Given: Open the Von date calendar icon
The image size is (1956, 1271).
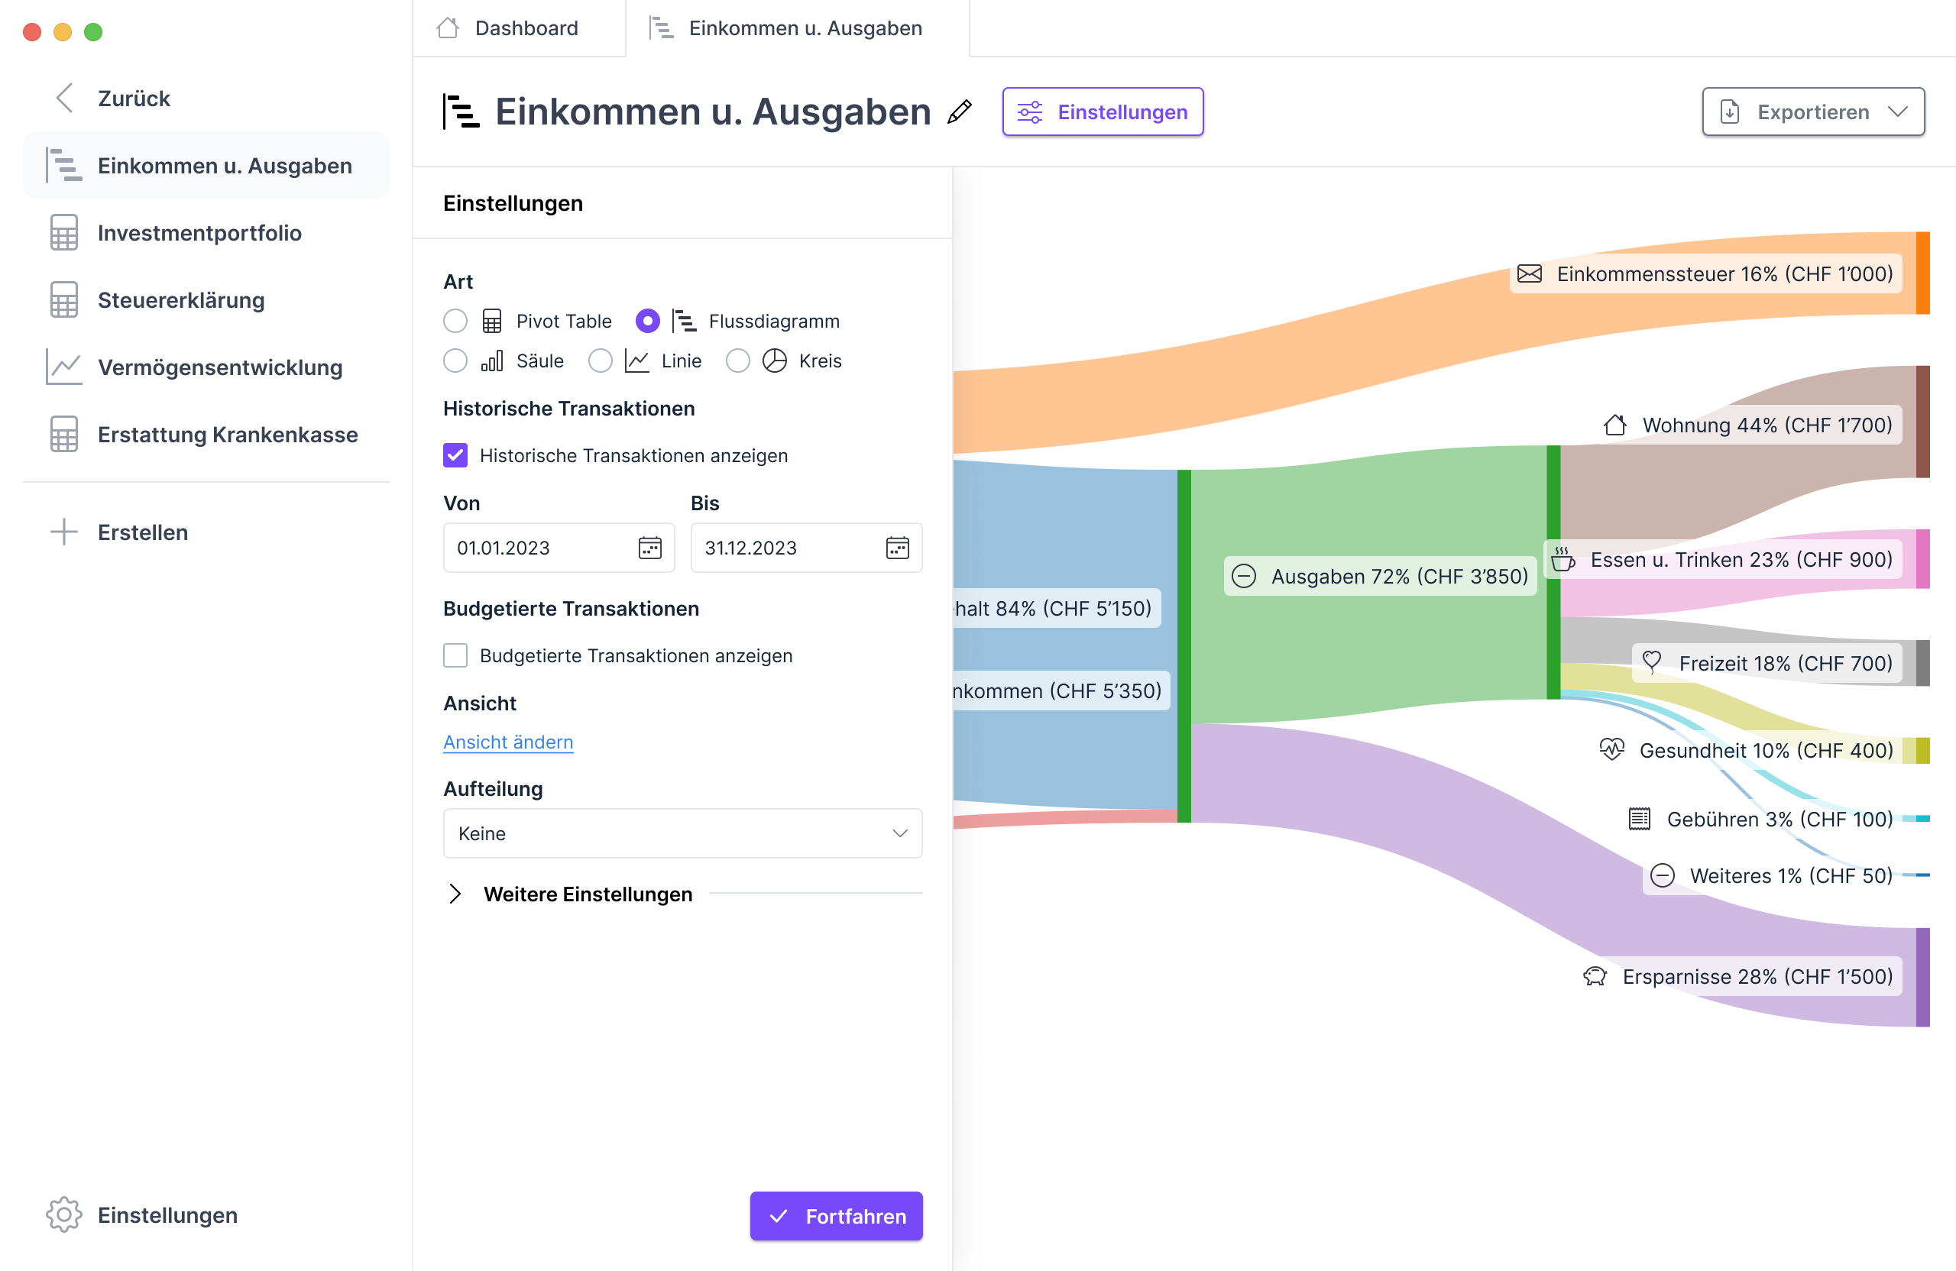Looking at the screenshot, I should tap(650, 548).
